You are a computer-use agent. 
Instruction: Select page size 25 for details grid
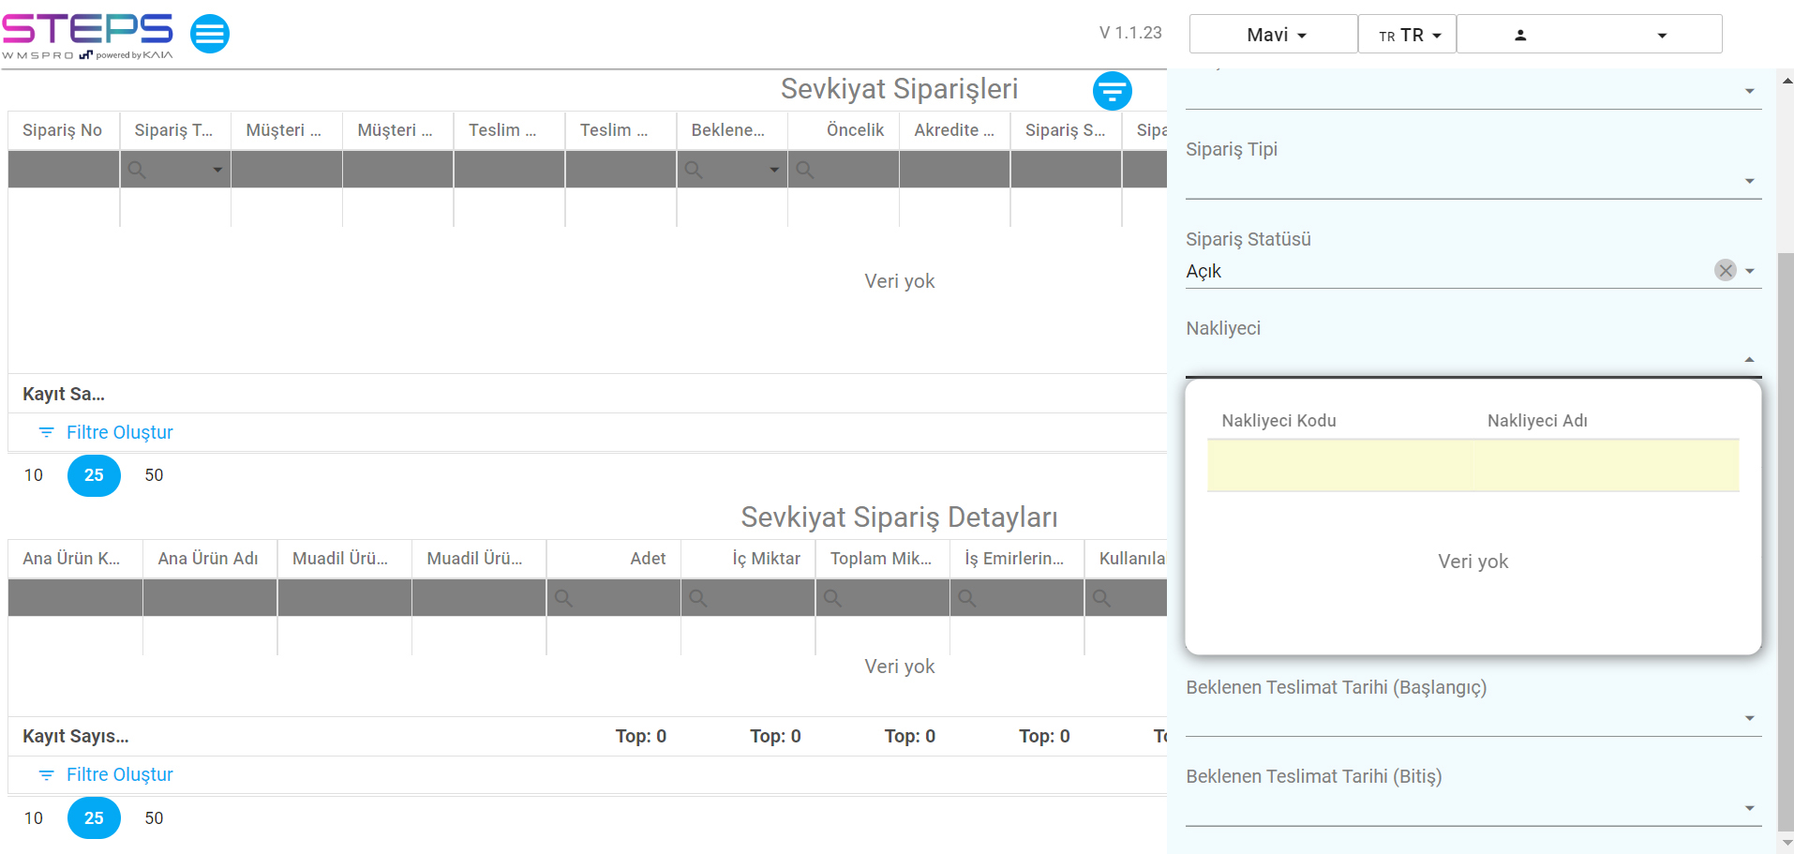pyautogui.click(x=94, y=818)
